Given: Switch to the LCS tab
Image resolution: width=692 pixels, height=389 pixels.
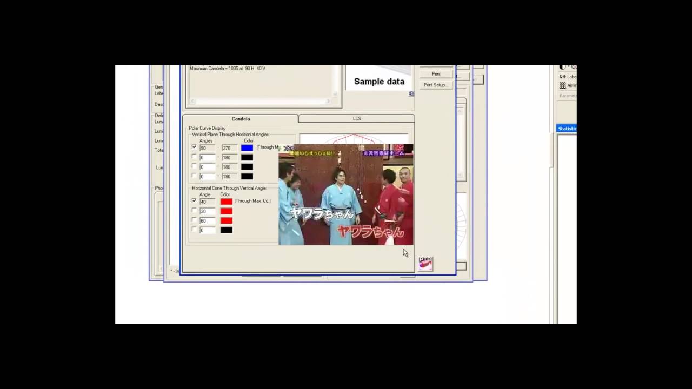Looking at the screenshot, I should coord(357,118).
